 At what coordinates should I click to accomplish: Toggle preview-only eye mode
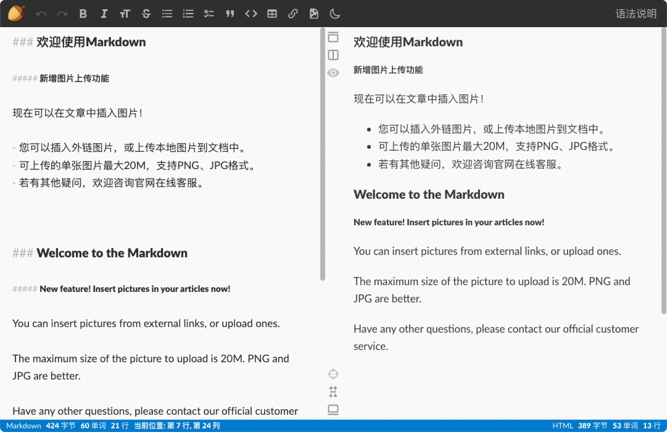(x=333, y=73)
